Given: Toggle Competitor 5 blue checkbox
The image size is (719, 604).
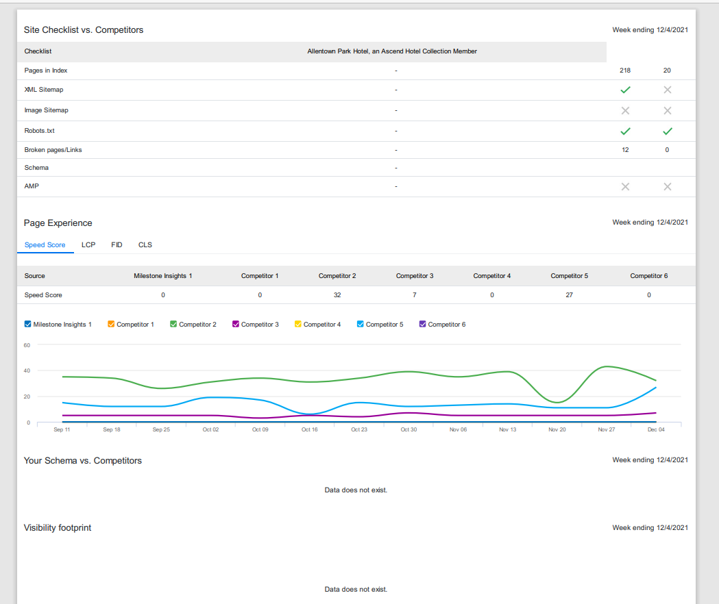Looking at the screenshot, I should pyautogui.click(x=361, y=324).
